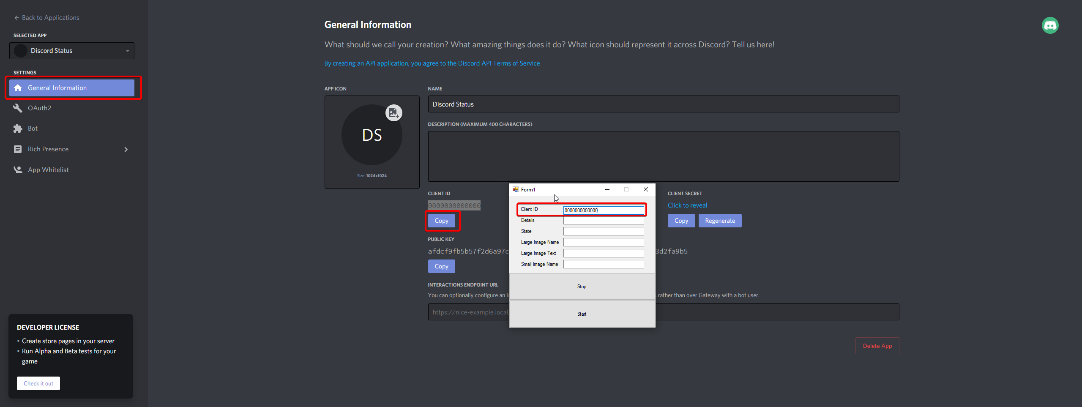
Task: Copy the Public Key
Action: click(x=441, y=266)
